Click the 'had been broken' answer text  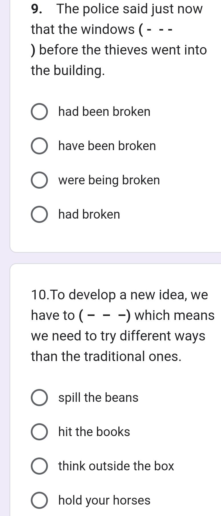(104, 112)
